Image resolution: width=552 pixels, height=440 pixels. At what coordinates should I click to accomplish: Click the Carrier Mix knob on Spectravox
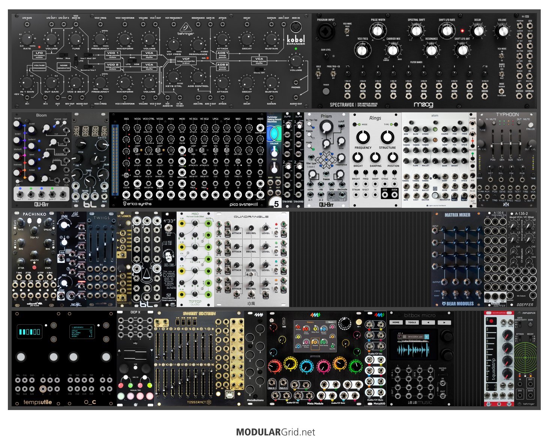393,50
